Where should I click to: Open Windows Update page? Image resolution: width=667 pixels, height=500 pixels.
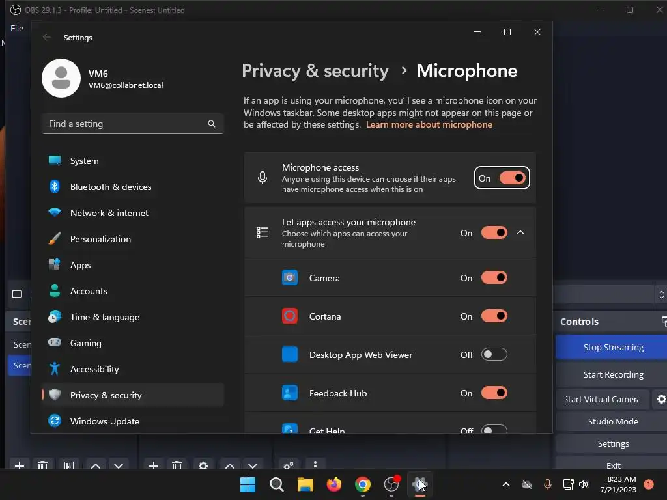[x=133, y=421]
